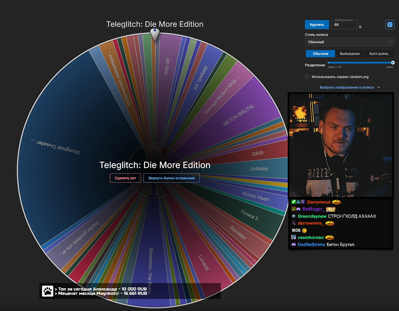Click the emoji after 9136 chat message
This screenshot has width=399, height=311.
click(304, 230)
